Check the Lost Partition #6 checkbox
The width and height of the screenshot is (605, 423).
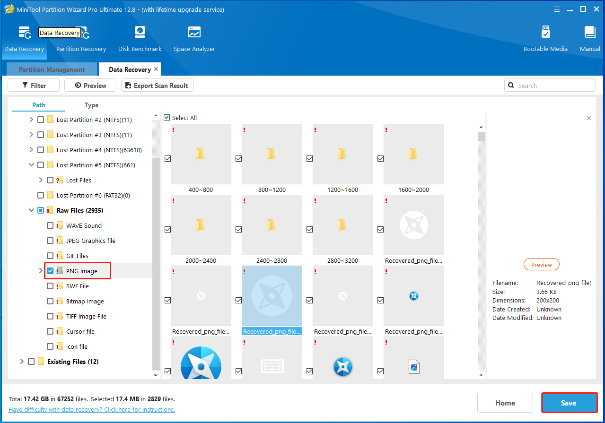(41, 195)
